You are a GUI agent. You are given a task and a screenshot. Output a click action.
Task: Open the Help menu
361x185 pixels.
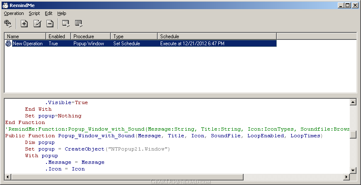click(x=62, y=13)
